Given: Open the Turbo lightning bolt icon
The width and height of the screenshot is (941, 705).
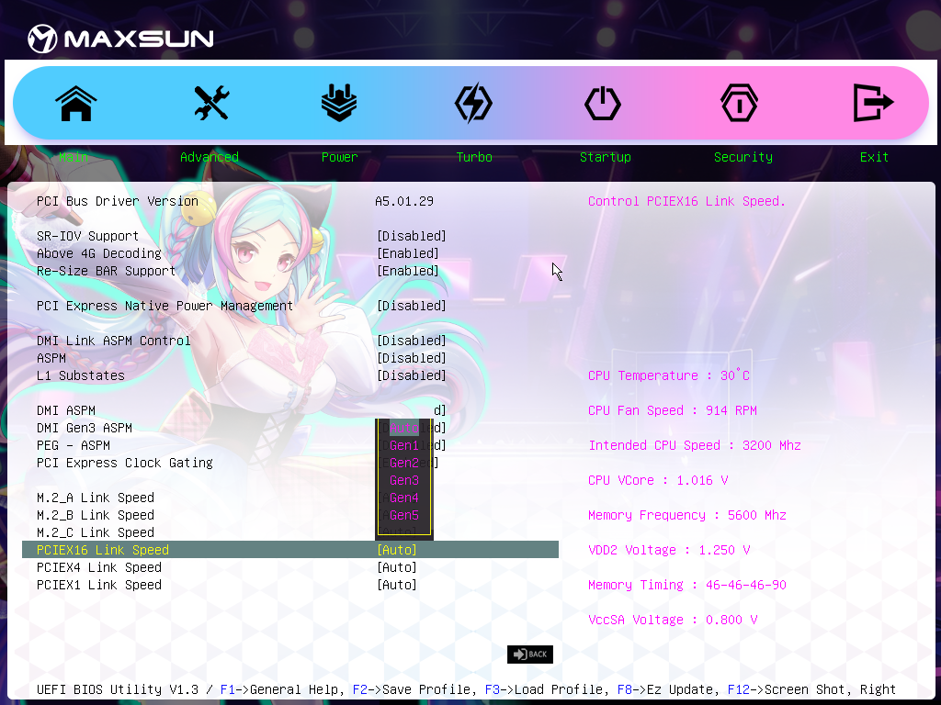Looking at the screenshot, I should (x=473, y=103).
